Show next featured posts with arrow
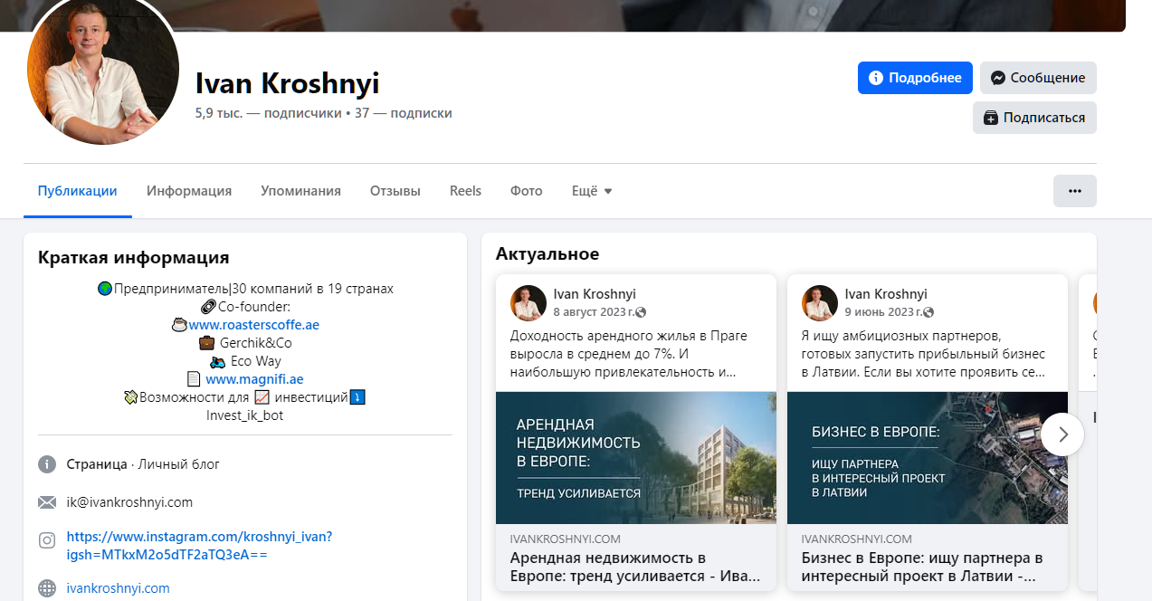1152x601 pixels. [x=1063, y=434]
